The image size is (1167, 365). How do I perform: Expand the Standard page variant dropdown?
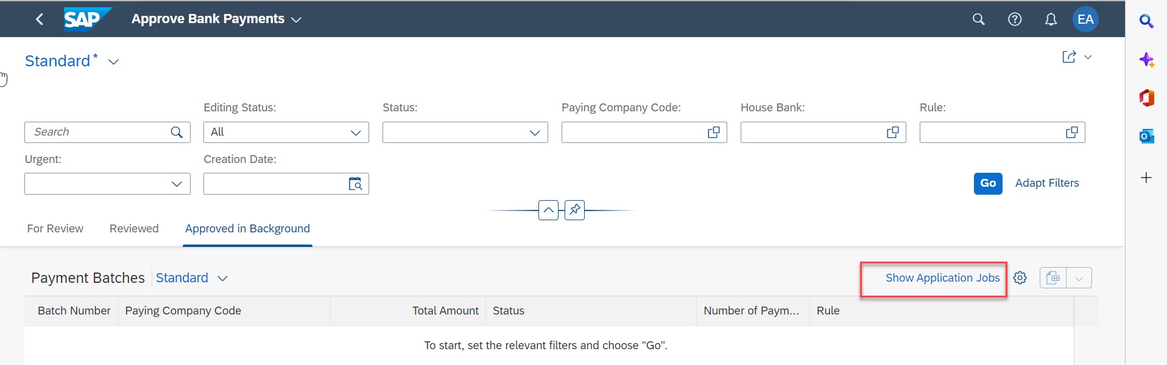113,62
